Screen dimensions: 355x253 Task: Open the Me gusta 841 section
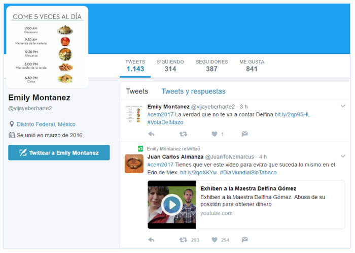pos(252,66)
